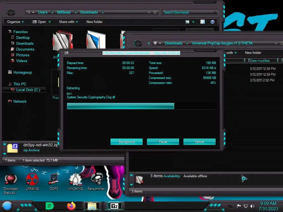Open the RansomWar desktop icon
283x212 pixels.
click(x=97, y=182)
